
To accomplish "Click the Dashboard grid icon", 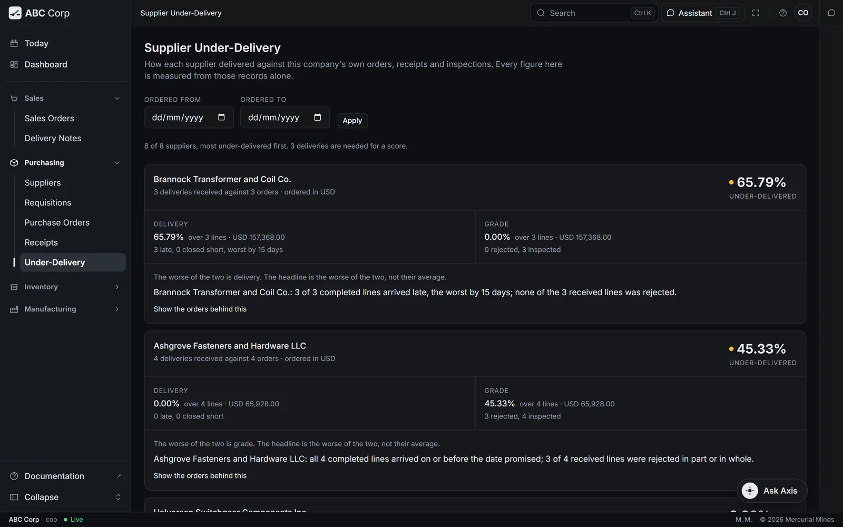I will [14, 64].
